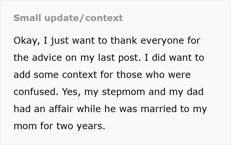The height and width of the screenshot is (145, 231).
Task: Place cursor on "Okay" starting the paragraph
Action: (x=25, y=41)
